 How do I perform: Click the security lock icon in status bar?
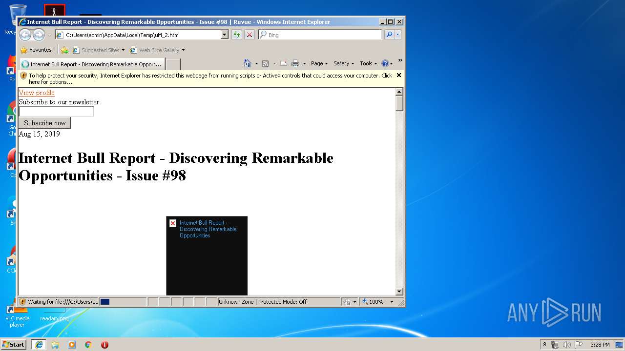tap(347, 302)
